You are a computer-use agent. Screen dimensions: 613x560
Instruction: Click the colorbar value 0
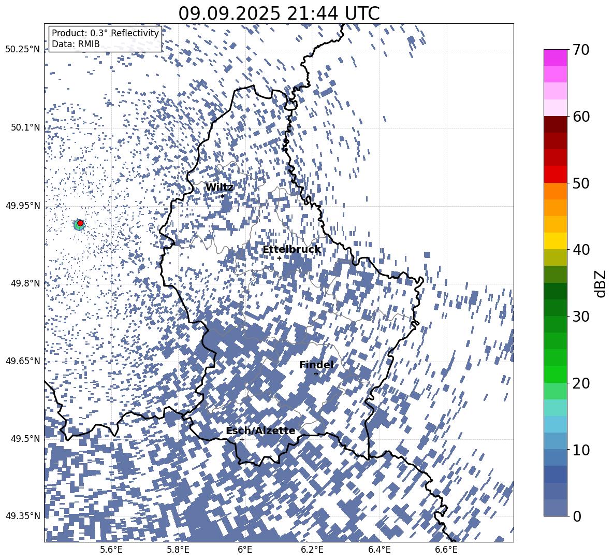[577, 516]
